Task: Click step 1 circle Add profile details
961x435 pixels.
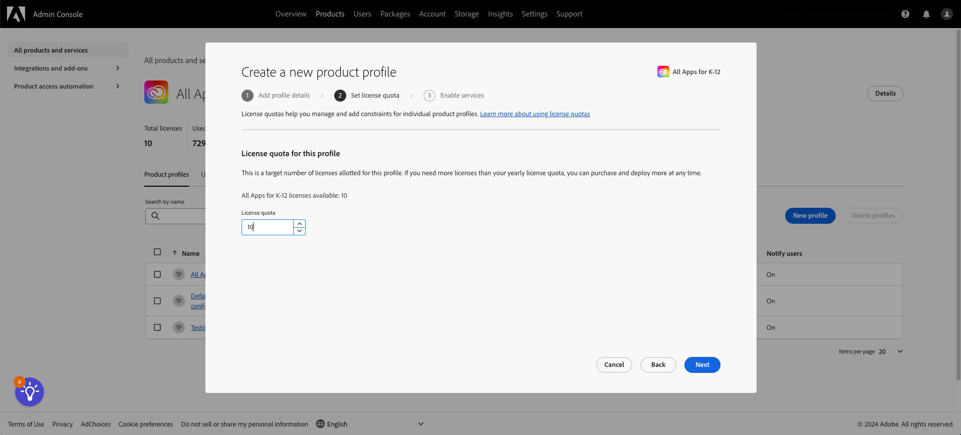Action: [248, 96]
